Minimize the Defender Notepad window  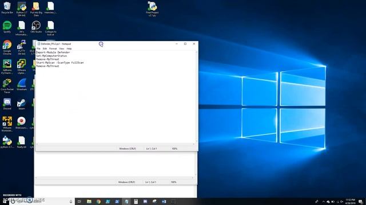177,44
